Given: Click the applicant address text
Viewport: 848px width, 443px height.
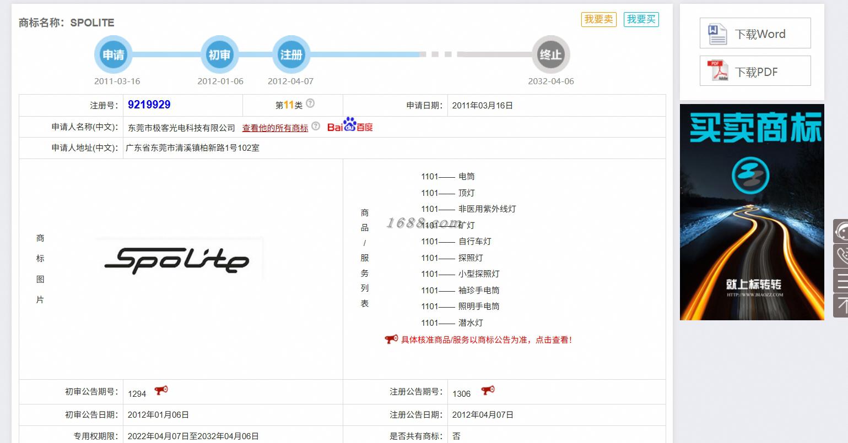Looking at the screenshot, I should point(193,148).
